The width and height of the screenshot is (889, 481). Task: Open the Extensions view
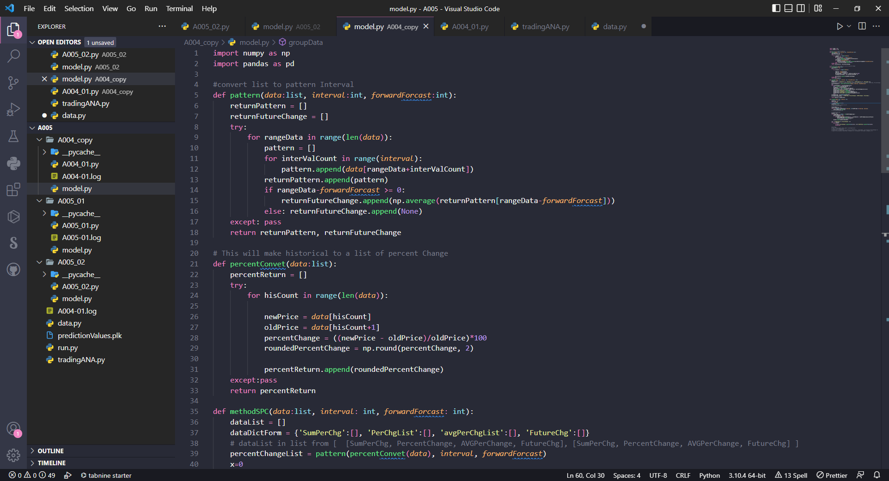13,190
